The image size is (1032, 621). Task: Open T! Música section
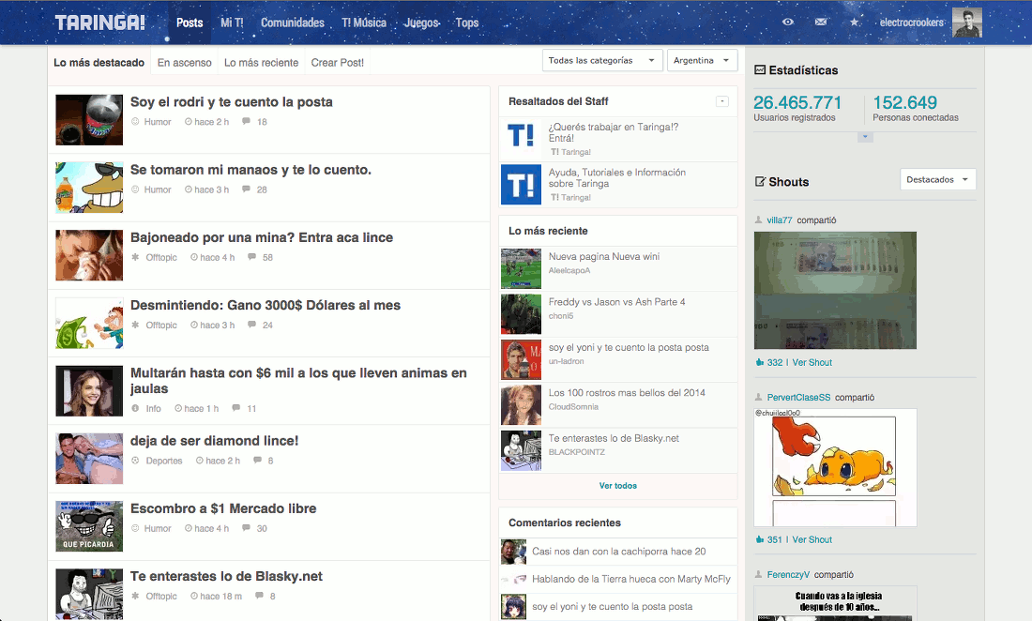pyautogui.click(x=364, y=23)
